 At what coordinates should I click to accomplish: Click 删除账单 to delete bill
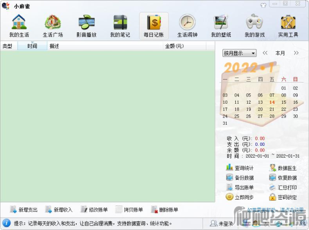(x=164, y=209)
